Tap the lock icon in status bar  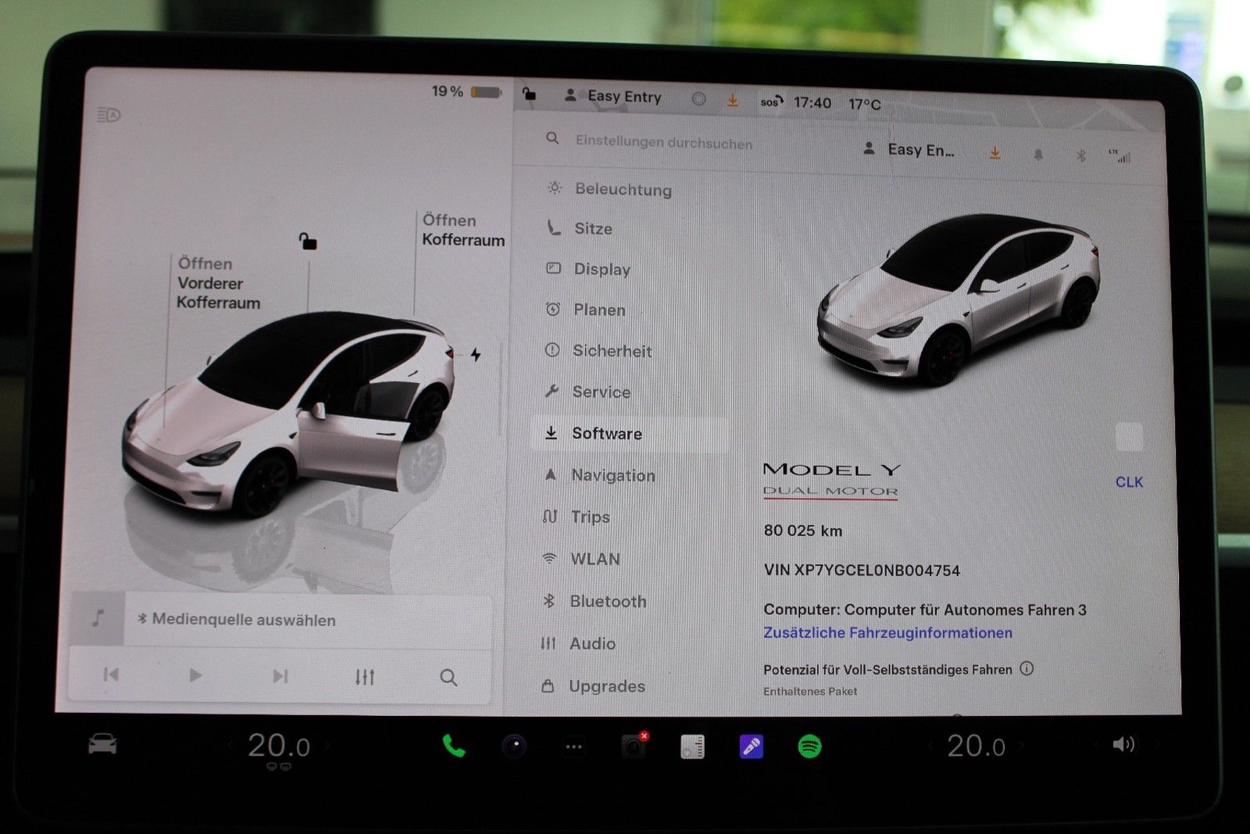[x=529, y=94]
